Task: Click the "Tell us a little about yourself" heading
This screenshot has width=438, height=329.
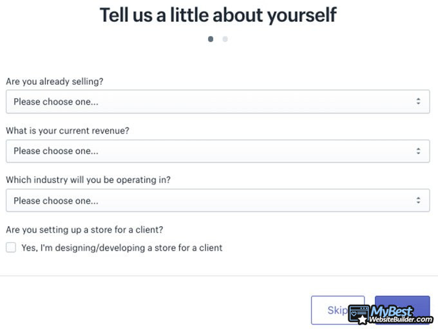Action: 218,15
